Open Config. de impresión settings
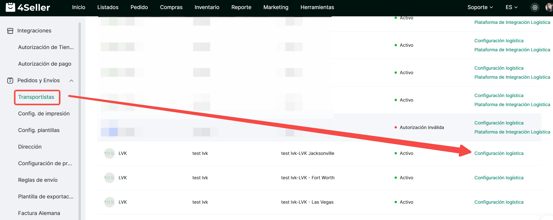Image resolution: width=553 pixels, height=220 pixels. [44, 114]
